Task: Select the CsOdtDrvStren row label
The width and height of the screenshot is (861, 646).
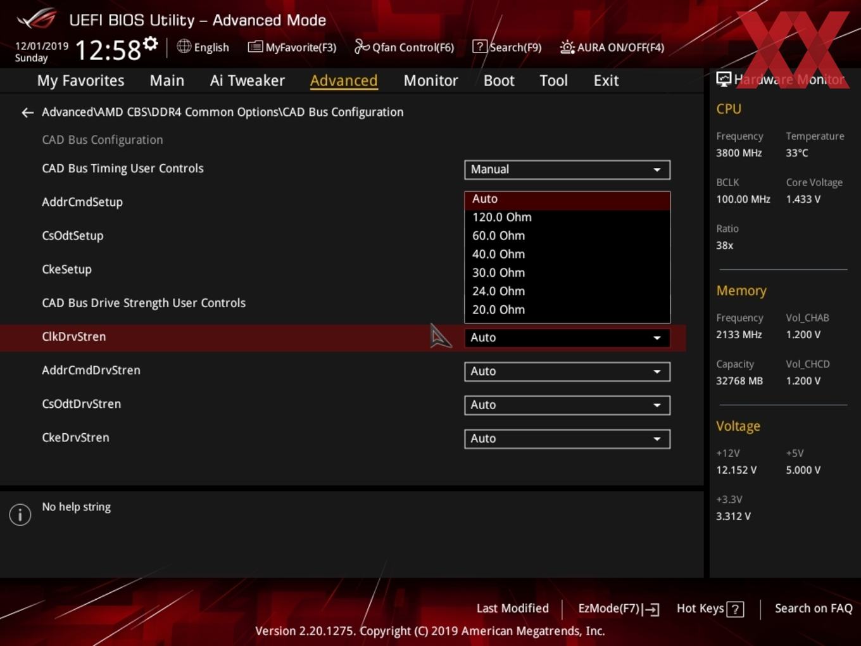Action: pyautogui.click(x=81, y=403)
